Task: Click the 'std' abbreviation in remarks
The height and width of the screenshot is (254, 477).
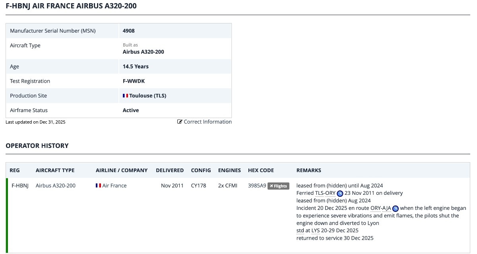Action: pos(300,231)
